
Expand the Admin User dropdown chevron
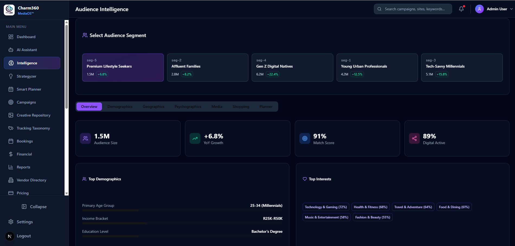click(511, 9)
